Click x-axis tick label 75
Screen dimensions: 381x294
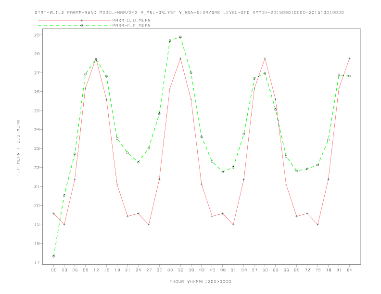(318, 270)
